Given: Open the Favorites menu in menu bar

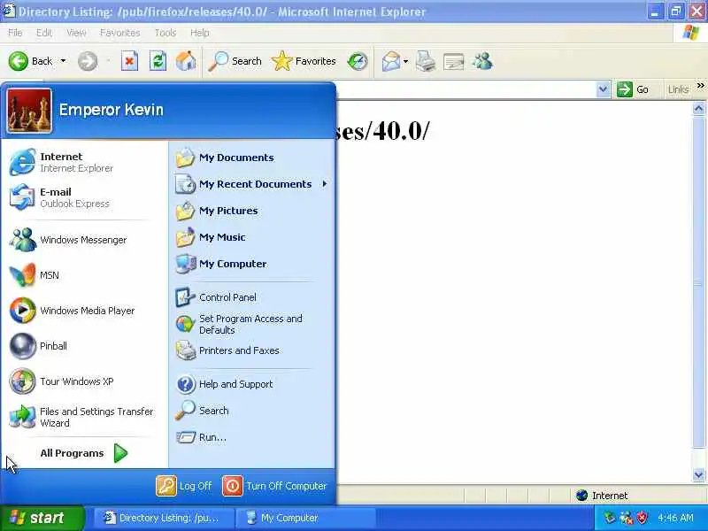Looking at the screenshot, I should [x=120, y=33].
